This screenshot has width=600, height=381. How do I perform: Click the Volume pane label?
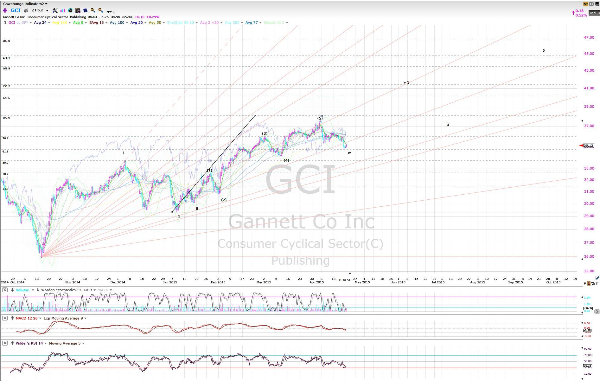pyautogui.click(x=22, y=290)
